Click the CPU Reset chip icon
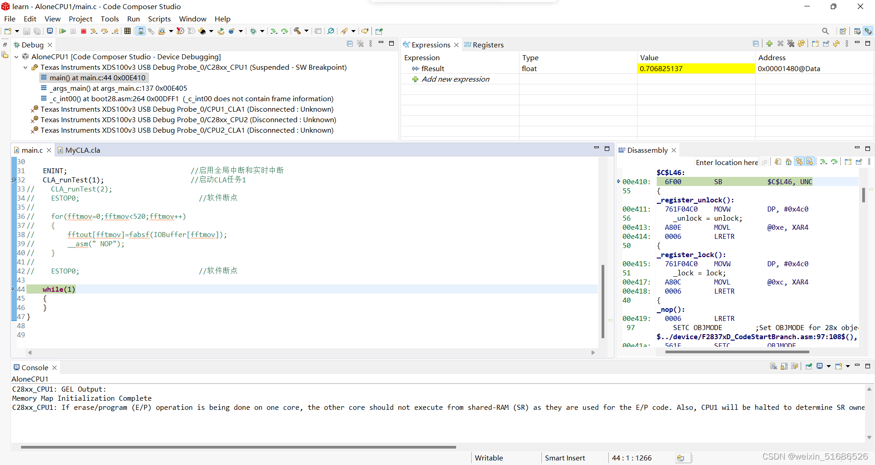Image resolution: width=875 pixels, height=465 pixels. pyautogui.click(x=202, y=31)
